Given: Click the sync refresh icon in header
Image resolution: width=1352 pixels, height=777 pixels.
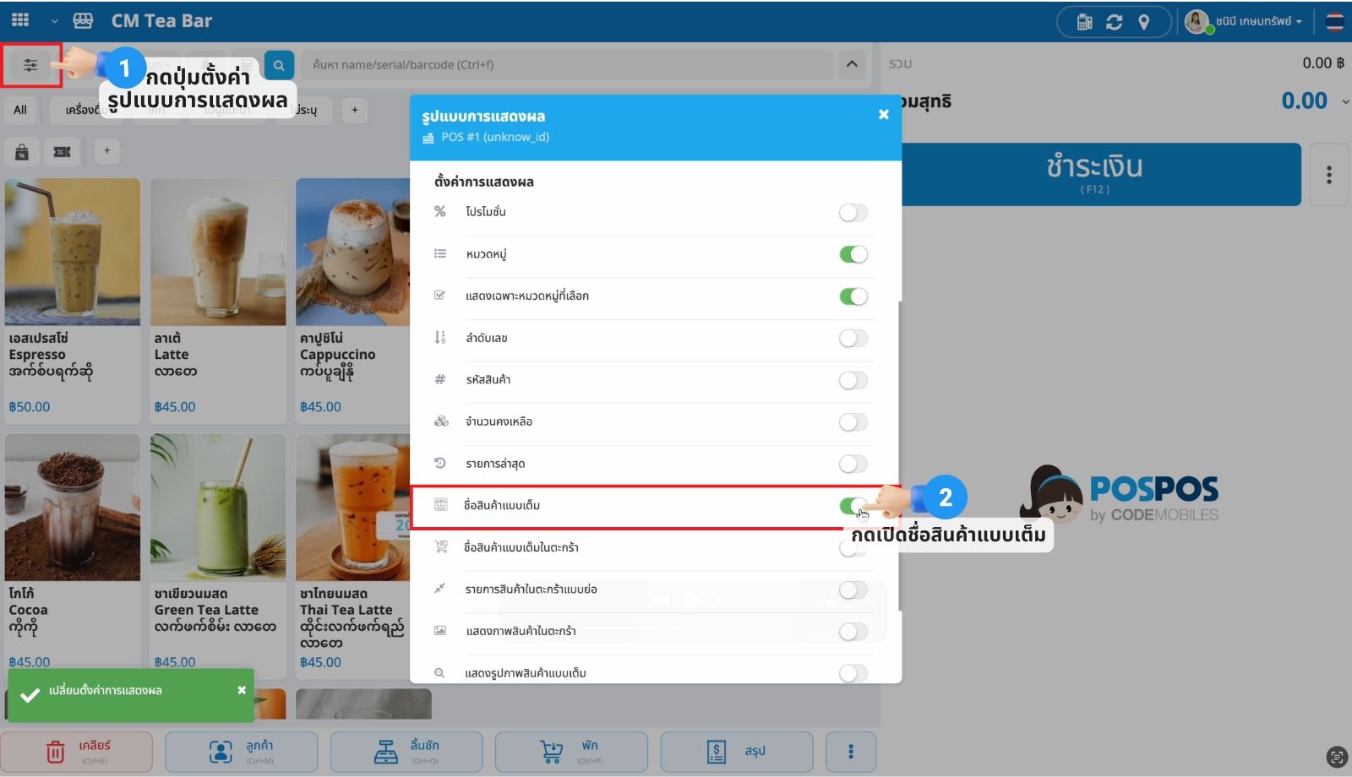Looking at the screenshot, I should (x=1114, y=22).
